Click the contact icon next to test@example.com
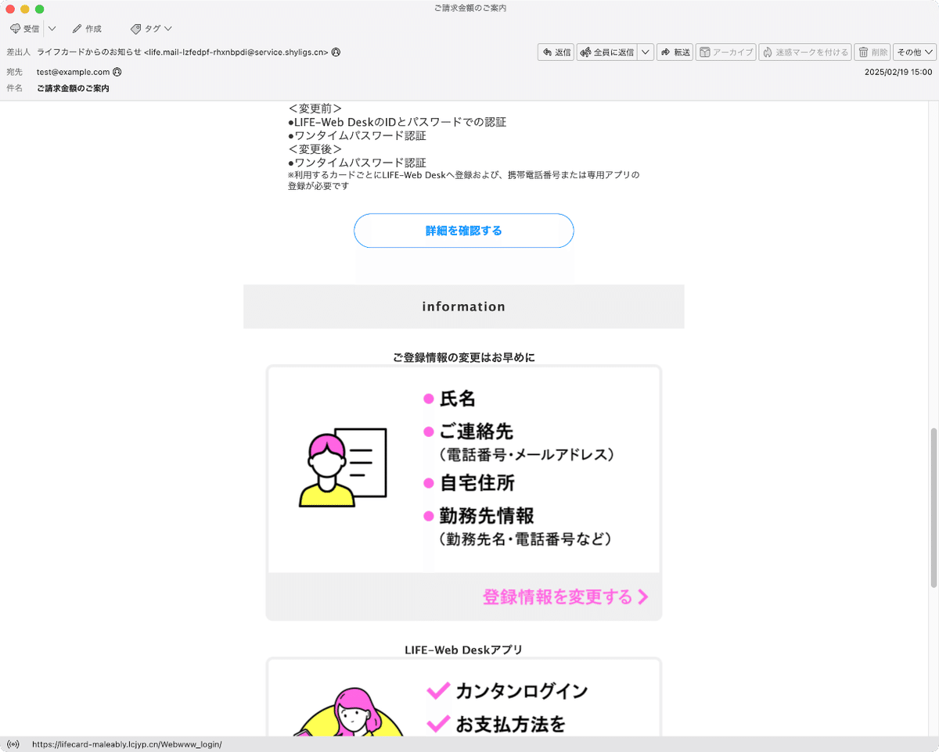The height and width of the screenshot is (752, 939). (117, 72)
